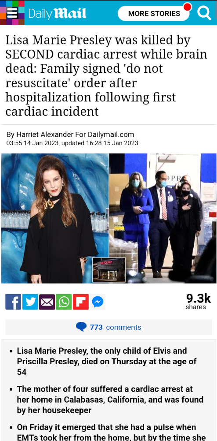Open the search magnifier icon

click(204, 13)
